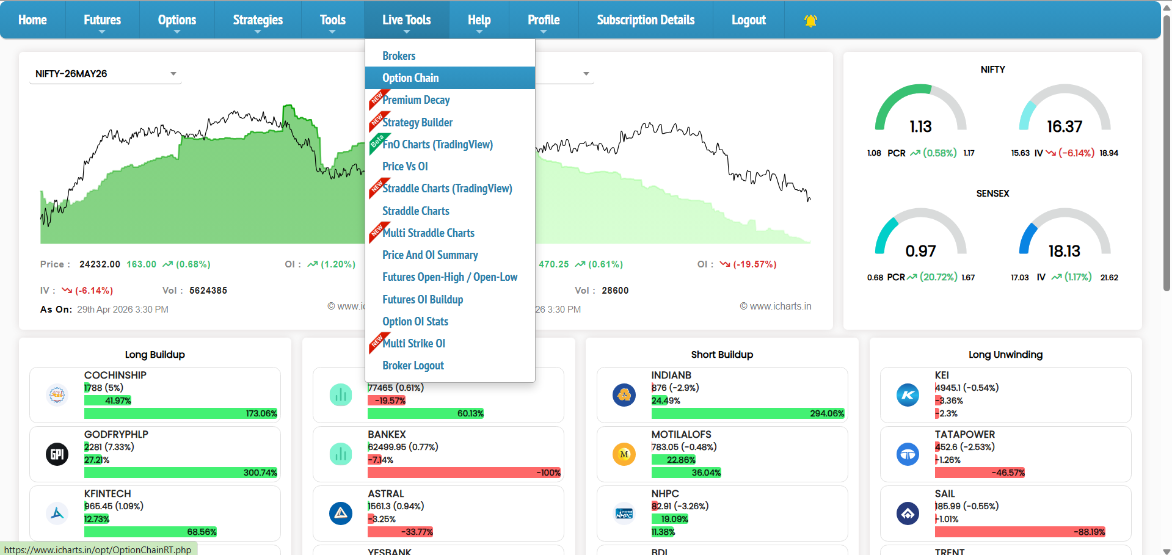Click the NIFTY PCR gauge showing 1.13

click(921, 109)
